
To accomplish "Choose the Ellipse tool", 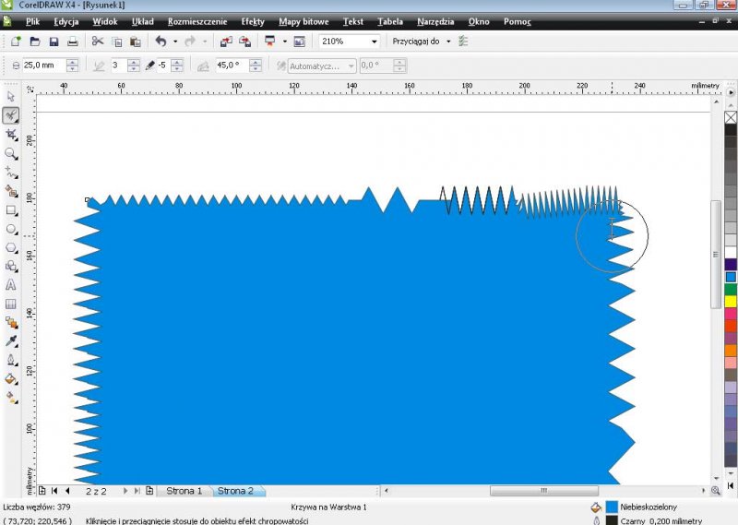I will click(x=11, y=229).
